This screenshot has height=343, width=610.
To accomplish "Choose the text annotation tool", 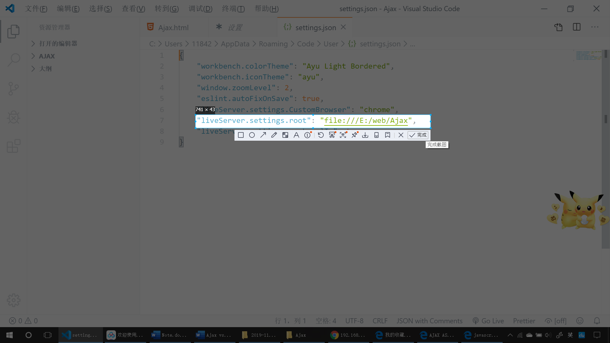I will (x=296, y=135).
